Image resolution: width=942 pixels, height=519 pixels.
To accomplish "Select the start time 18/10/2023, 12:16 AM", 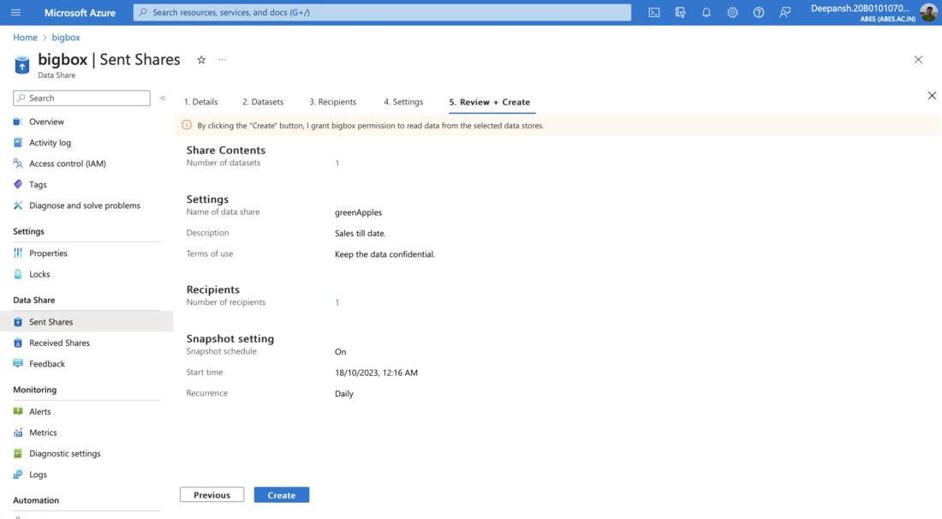I will [376, 373].
